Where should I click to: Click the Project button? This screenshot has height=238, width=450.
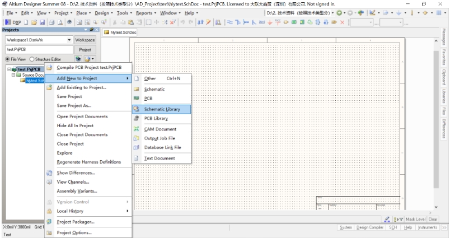(x=85, y=50)
